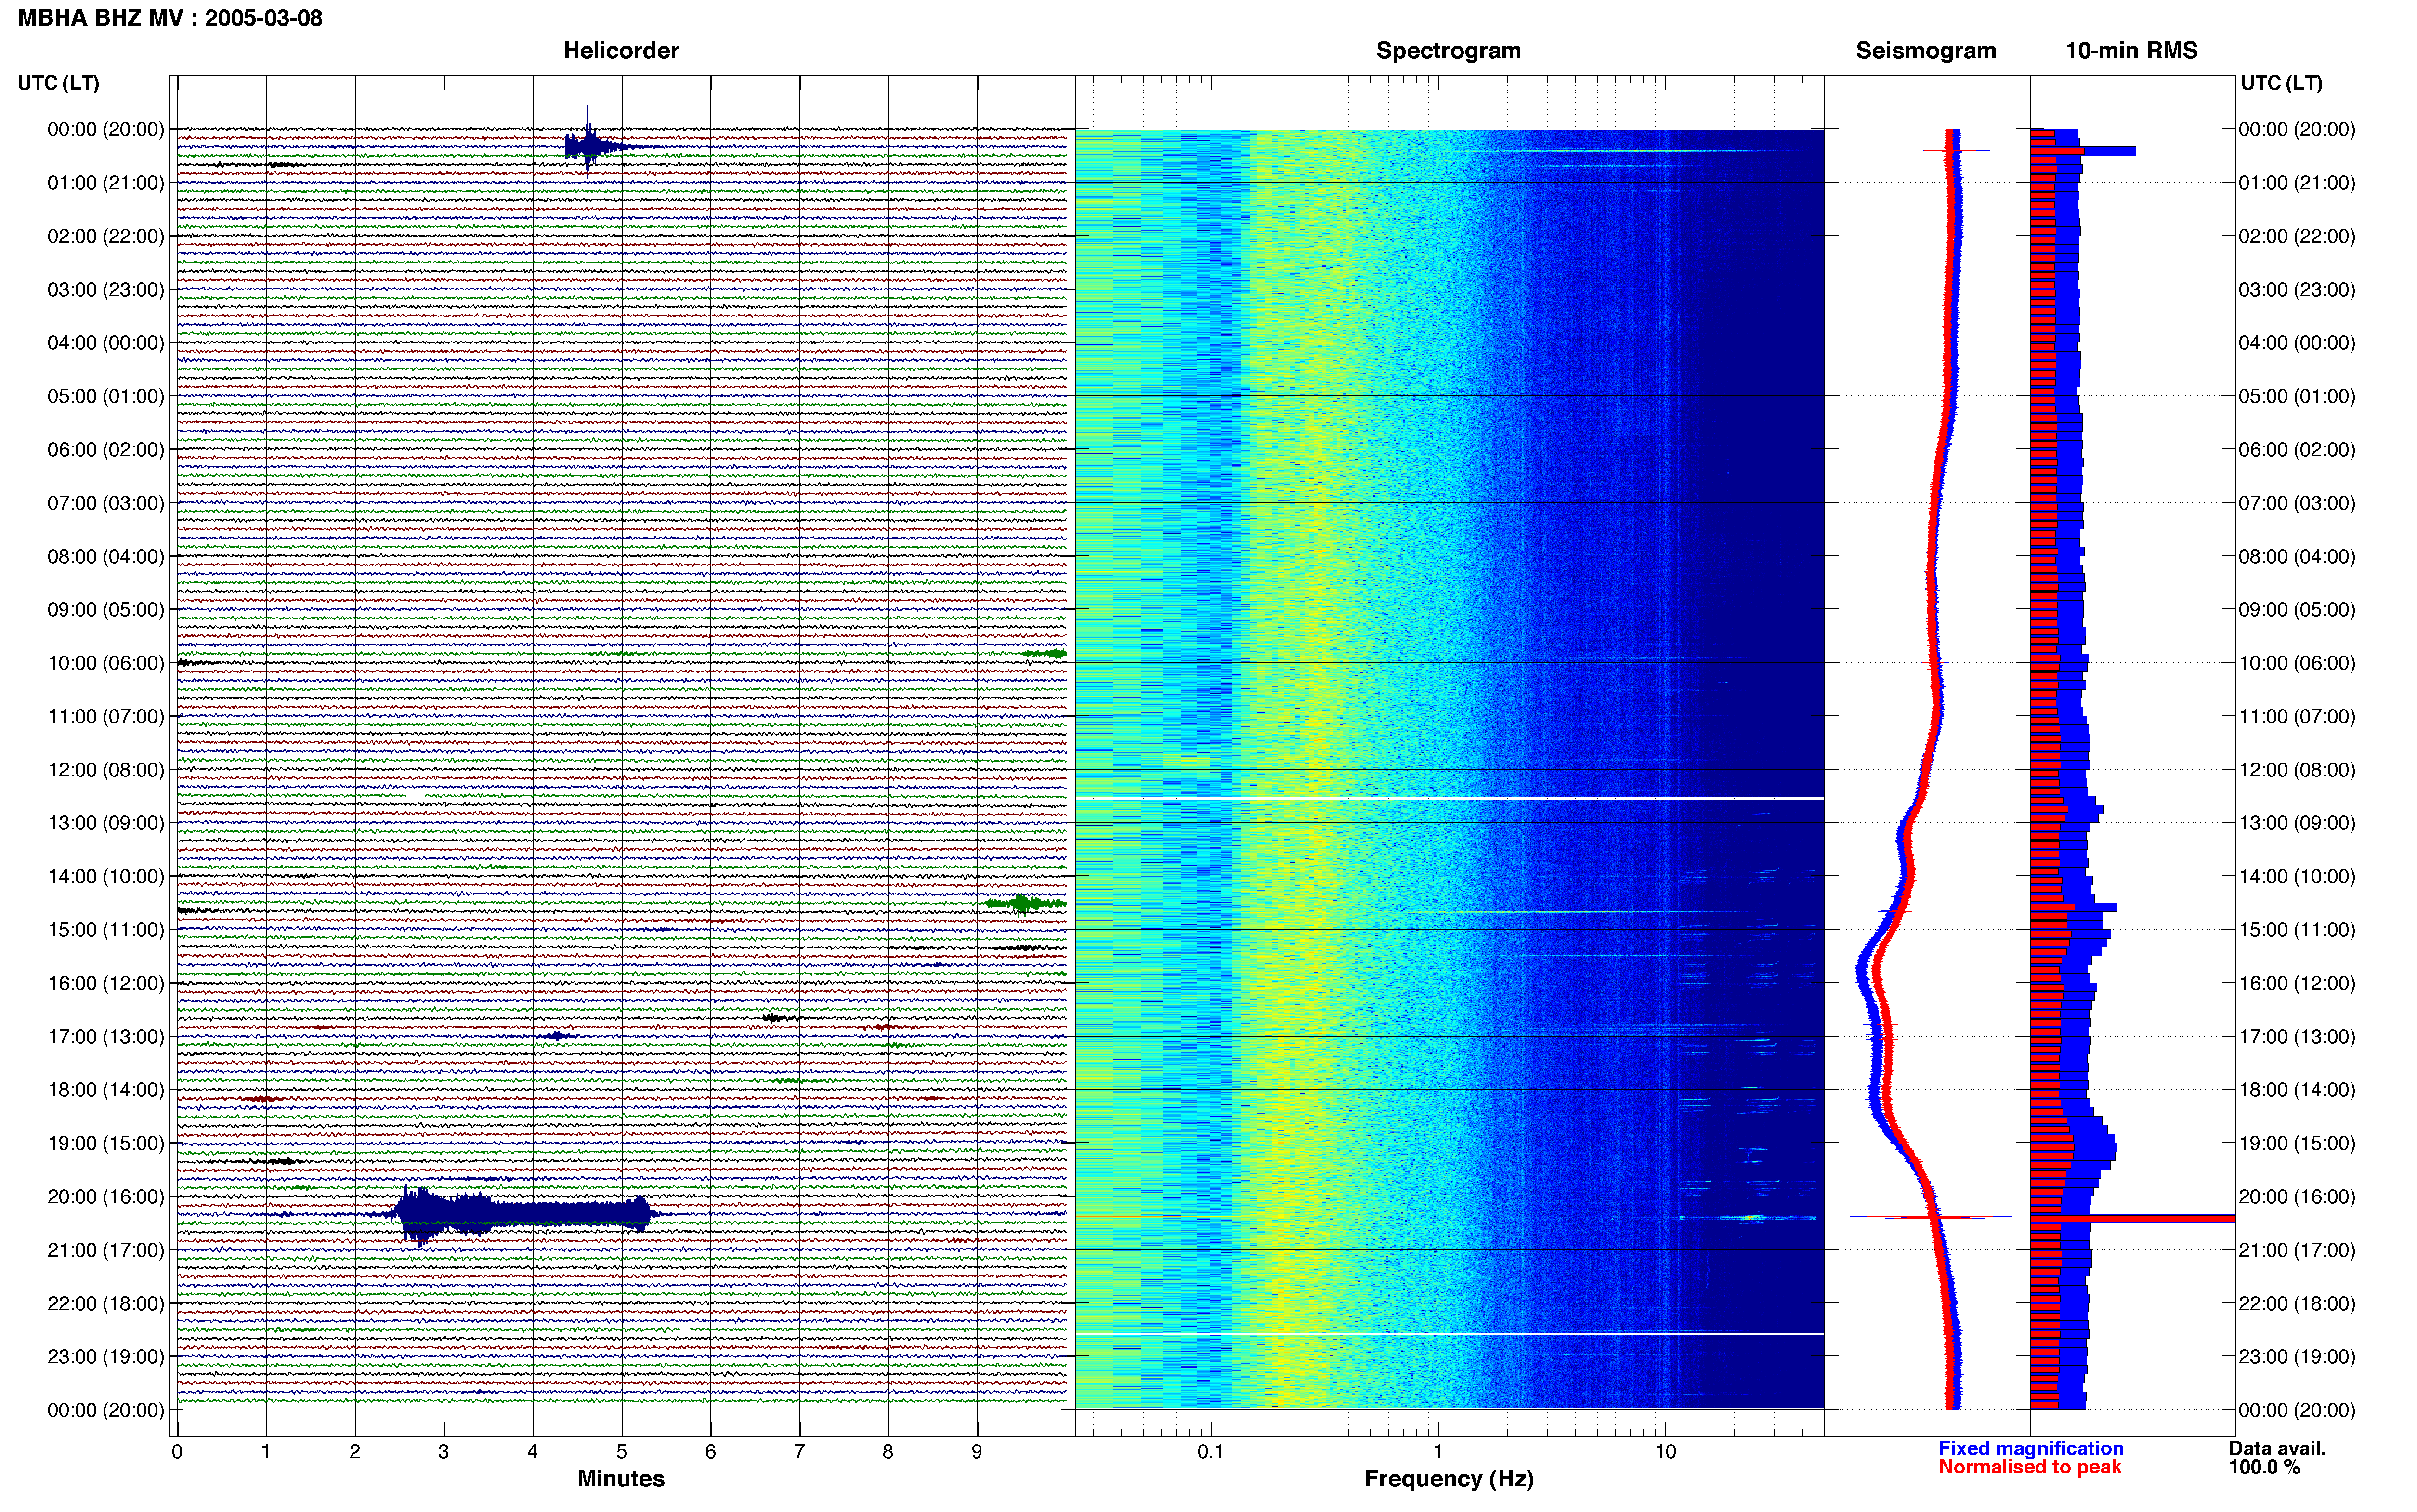
Task: Click left time label '11:00 (07:00)'
Action: click(106, 716)
